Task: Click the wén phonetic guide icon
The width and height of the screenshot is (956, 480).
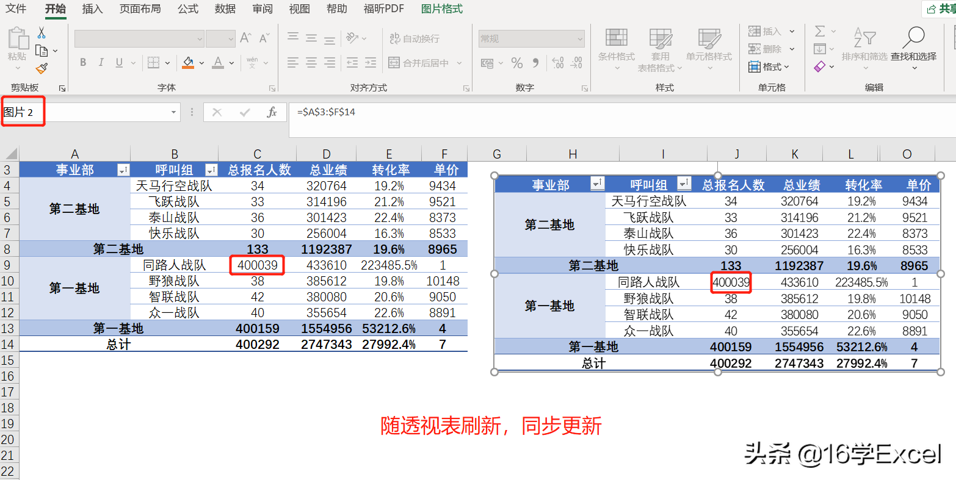Action: pos(252,63)
